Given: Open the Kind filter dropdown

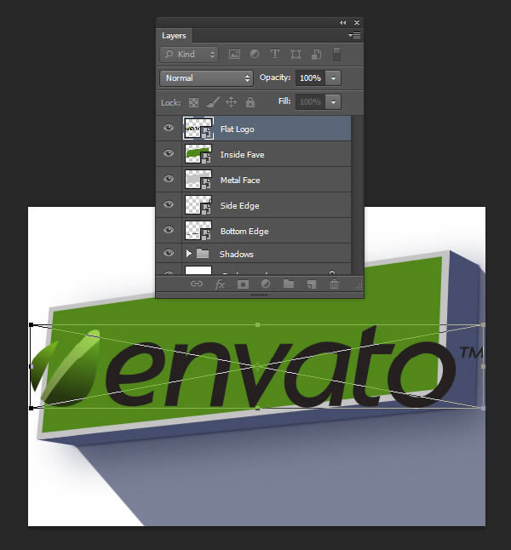Looking at the screenshot, I should coord(189,54).
